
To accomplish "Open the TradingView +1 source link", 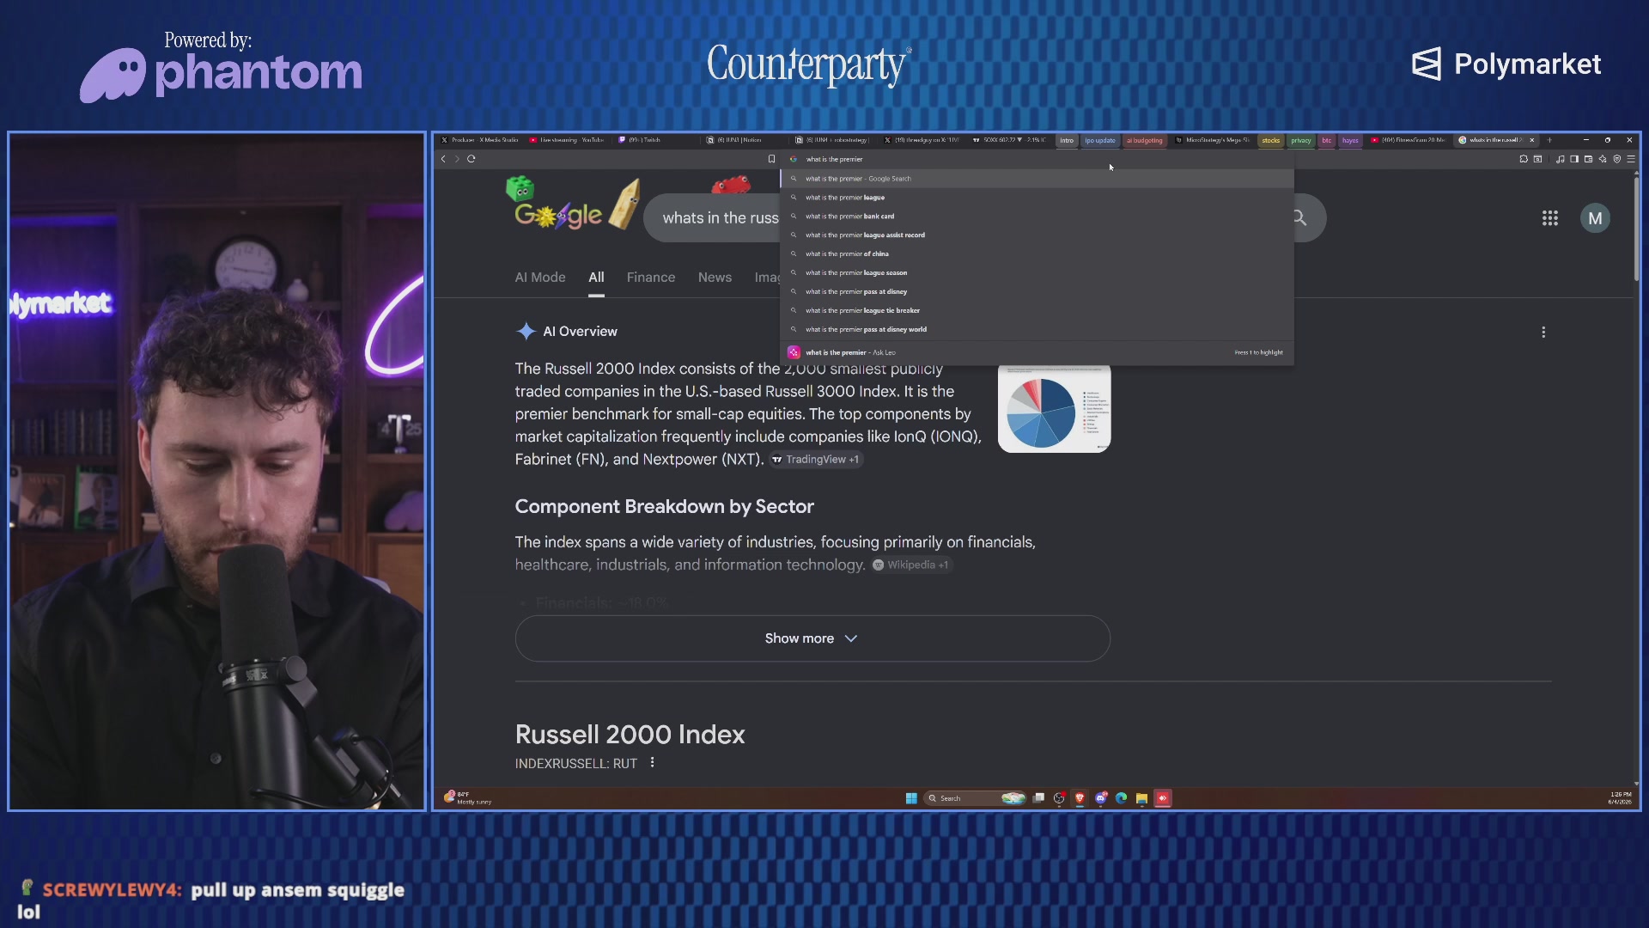I will tap(816, 460).
